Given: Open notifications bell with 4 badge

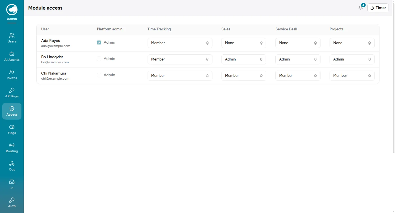Looking at the screenshot, I should [361, 8].
